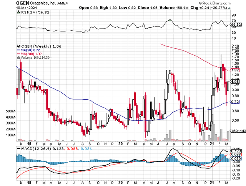Click the 0.90 price level on the right axis
246x186 pixels.
click(235, 90)
